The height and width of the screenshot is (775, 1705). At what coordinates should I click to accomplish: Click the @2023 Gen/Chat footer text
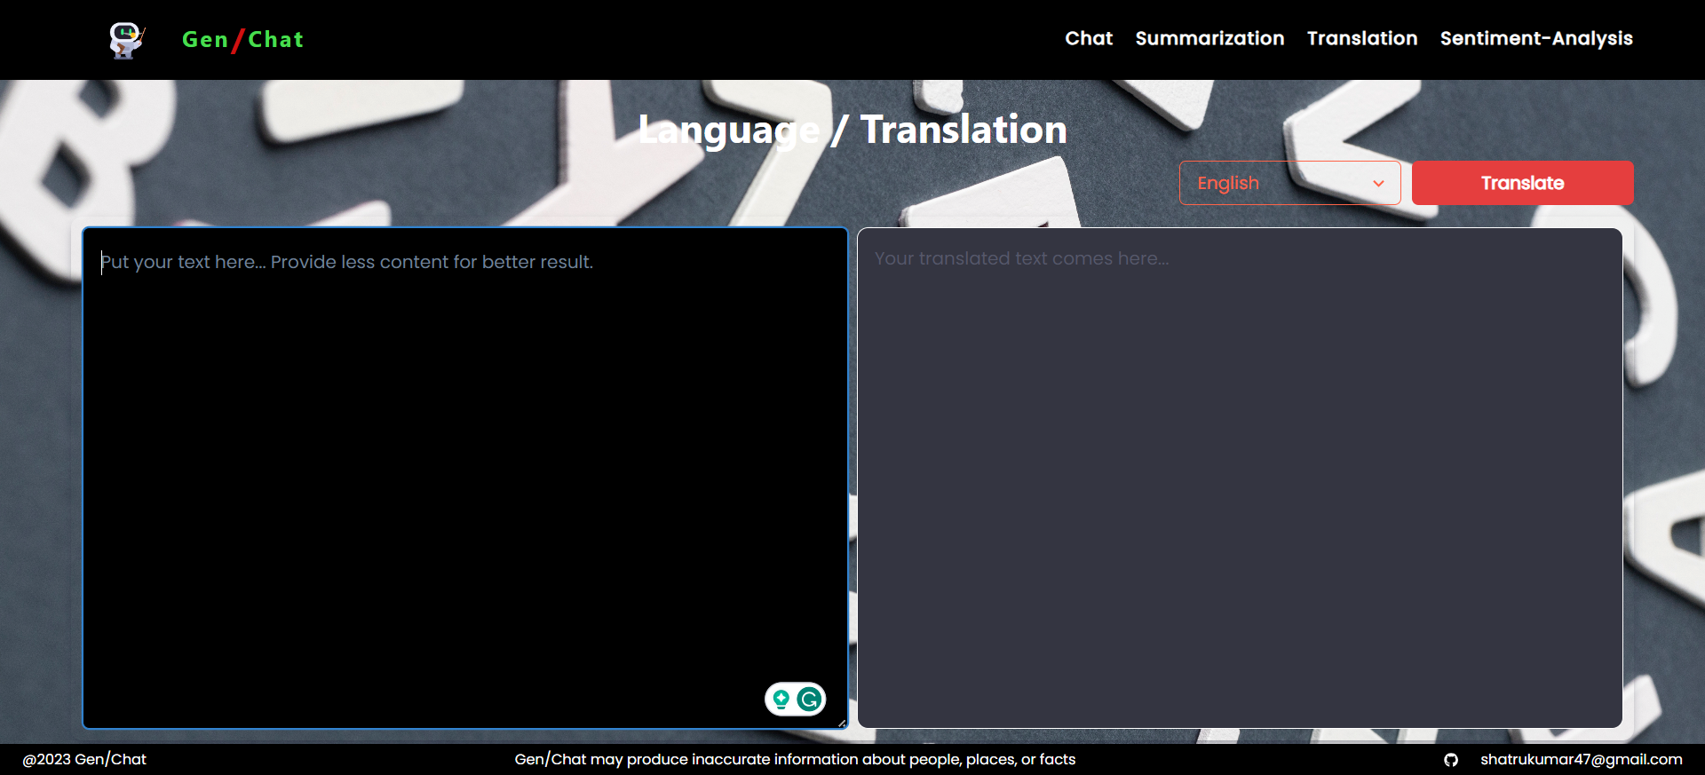(x=84, y=760)
